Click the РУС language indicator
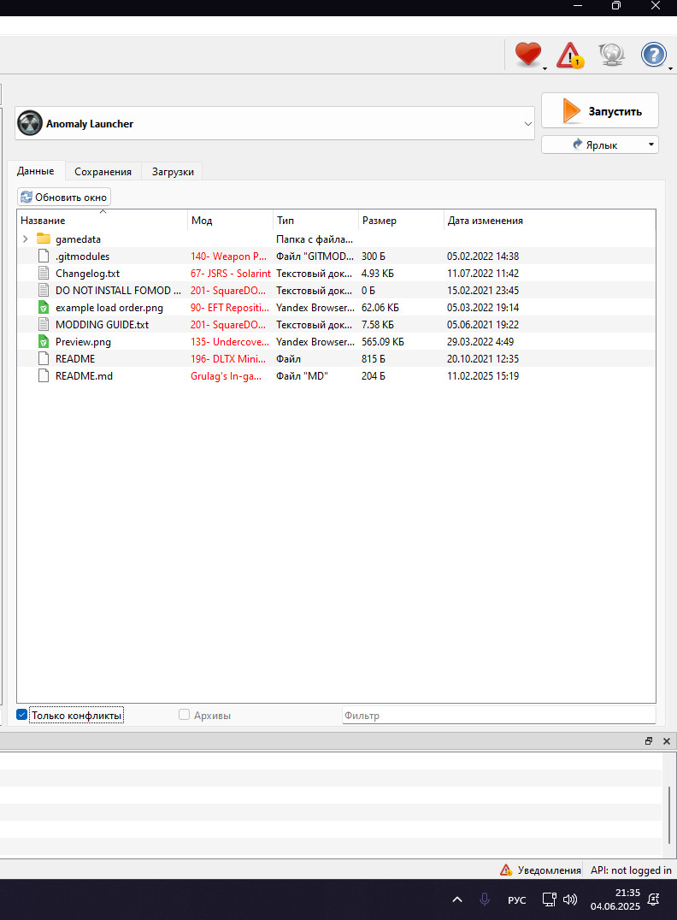Viewport: 677px width, 920px height. point(517,899)
